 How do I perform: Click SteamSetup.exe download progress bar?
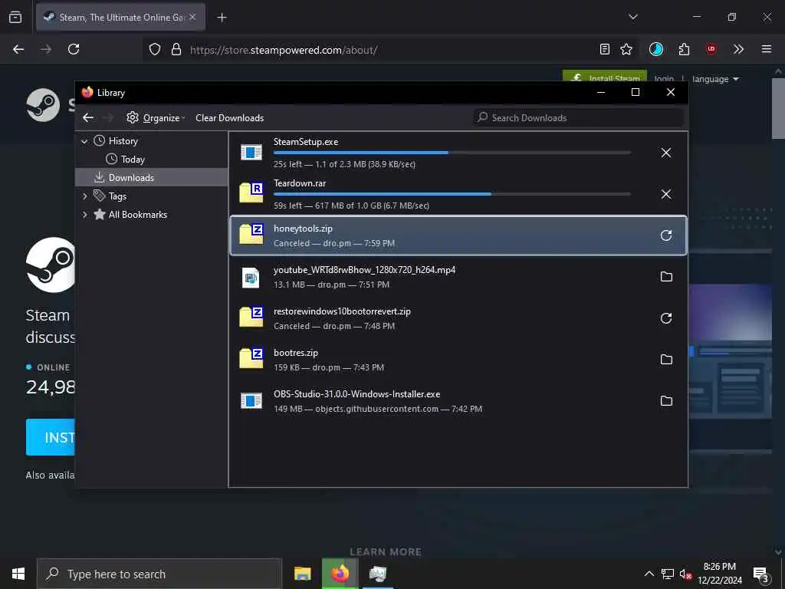pyautogui.click(x=452, y=153)
